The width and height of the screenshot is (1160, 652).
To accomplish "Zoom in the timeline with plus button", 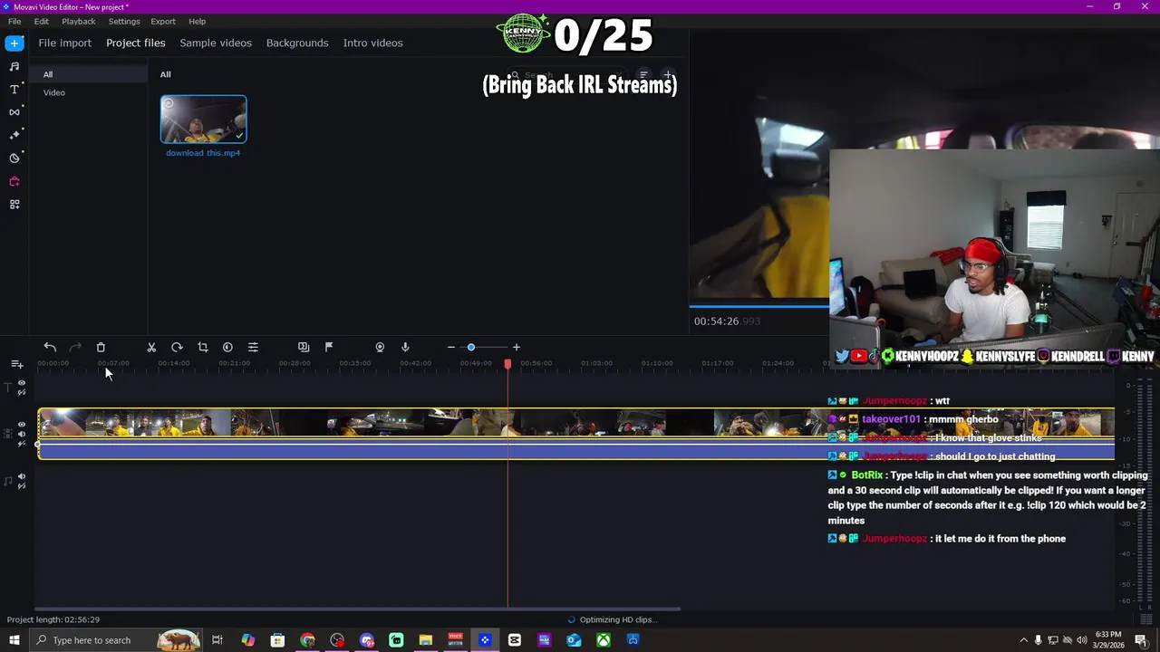I will [517, 347].
